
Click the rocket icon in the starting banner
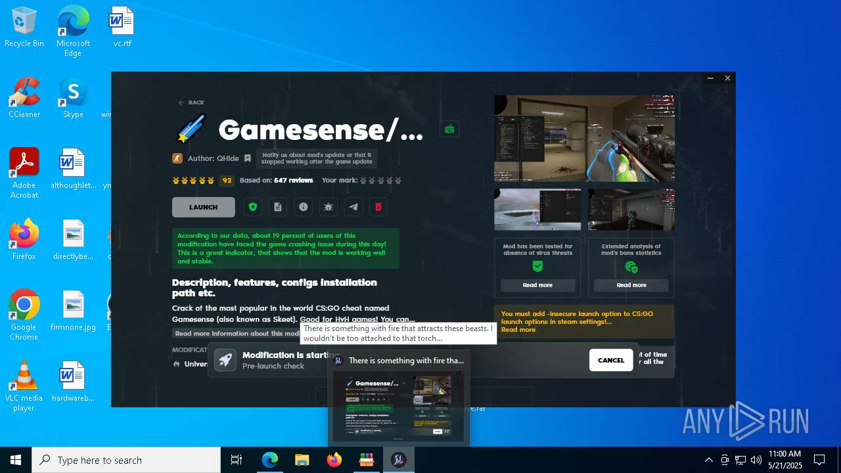pos(225,360)
